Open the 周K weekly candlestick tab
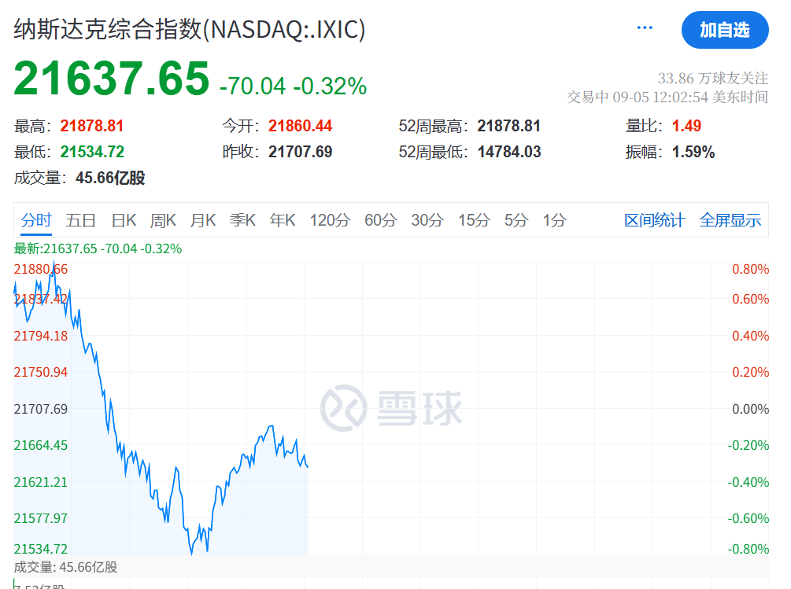The image size is (791, 589). 163,220
